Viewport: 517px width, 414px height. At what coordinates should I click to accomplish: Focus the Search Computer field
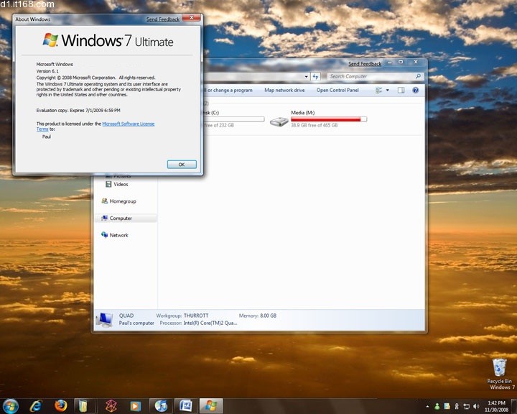375,77
